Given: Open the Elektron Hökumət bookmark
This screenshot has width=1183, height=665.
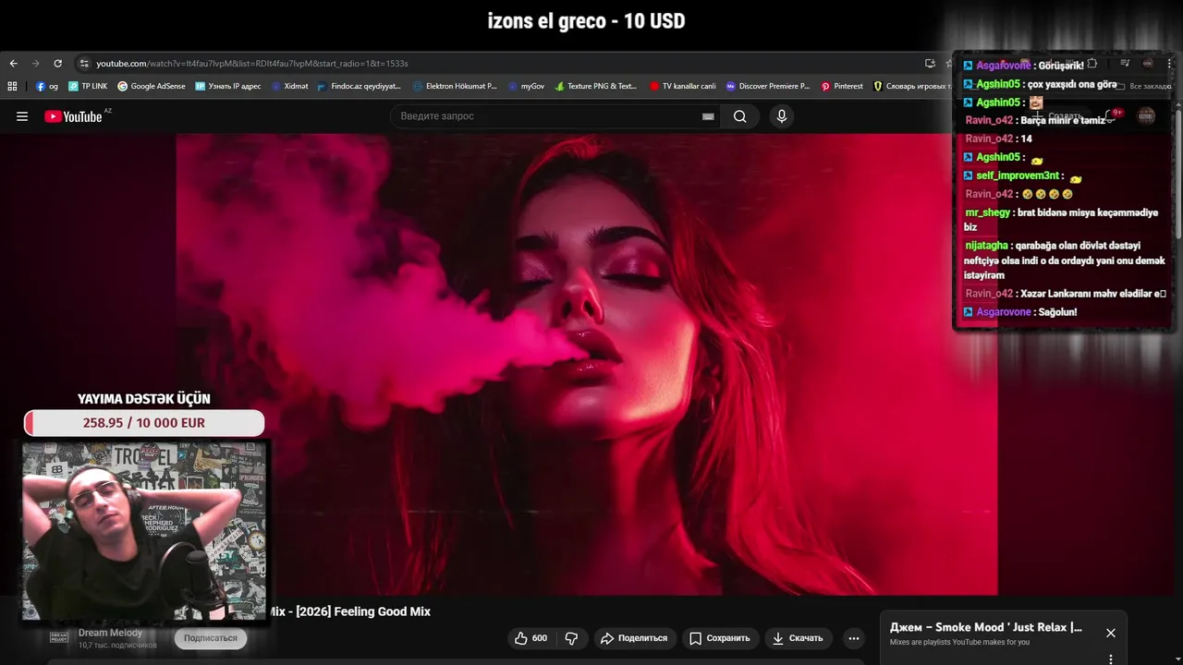Looking at the screenshot, I should (x=455, y=86).
